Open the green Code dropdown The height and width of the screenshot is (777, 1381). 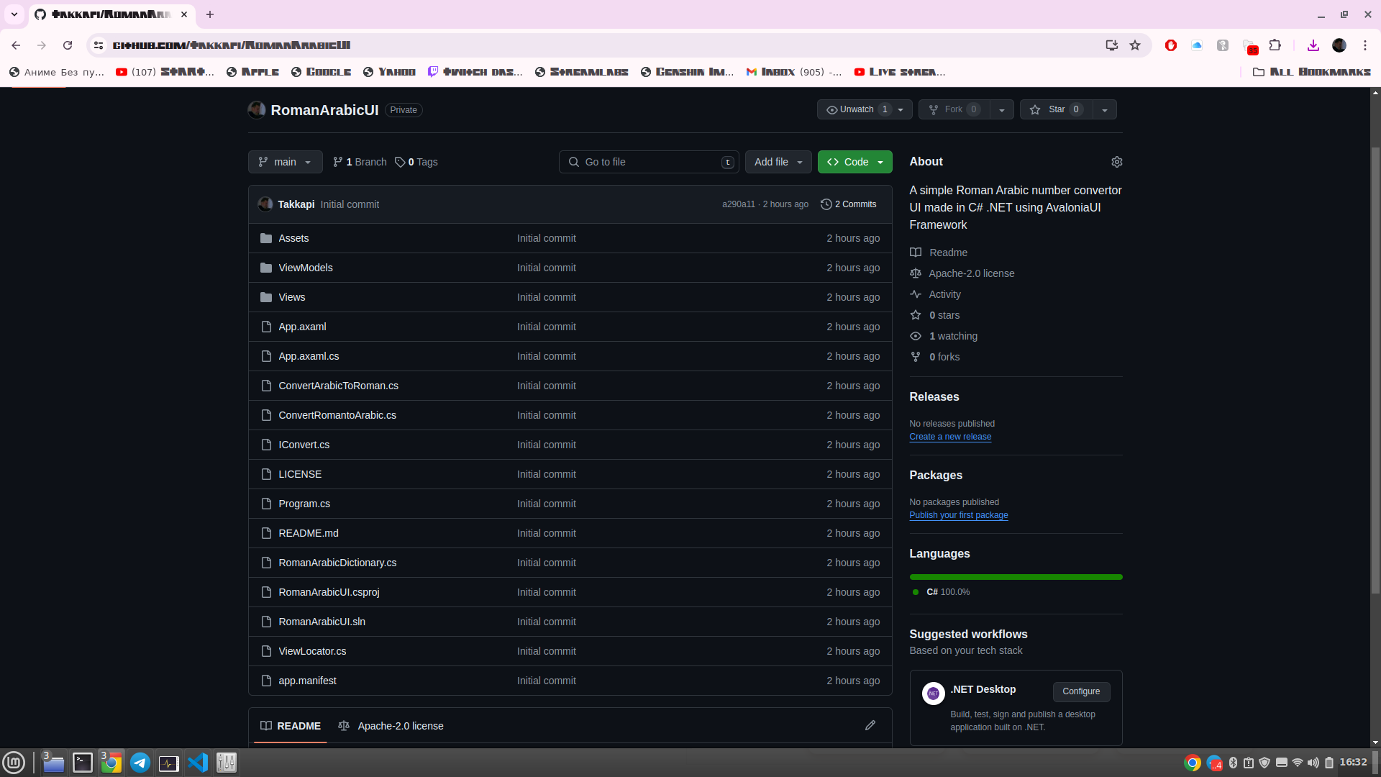click(x=854, y=162)
